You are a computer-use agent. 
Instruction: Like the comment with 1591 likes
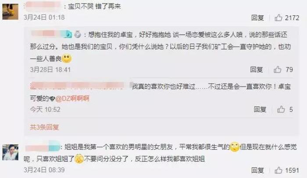pyautogui.click(x=278, y=170)
